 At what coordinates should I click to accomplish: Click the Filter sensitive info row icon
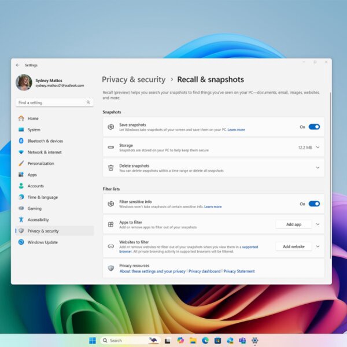pos(111,204)
